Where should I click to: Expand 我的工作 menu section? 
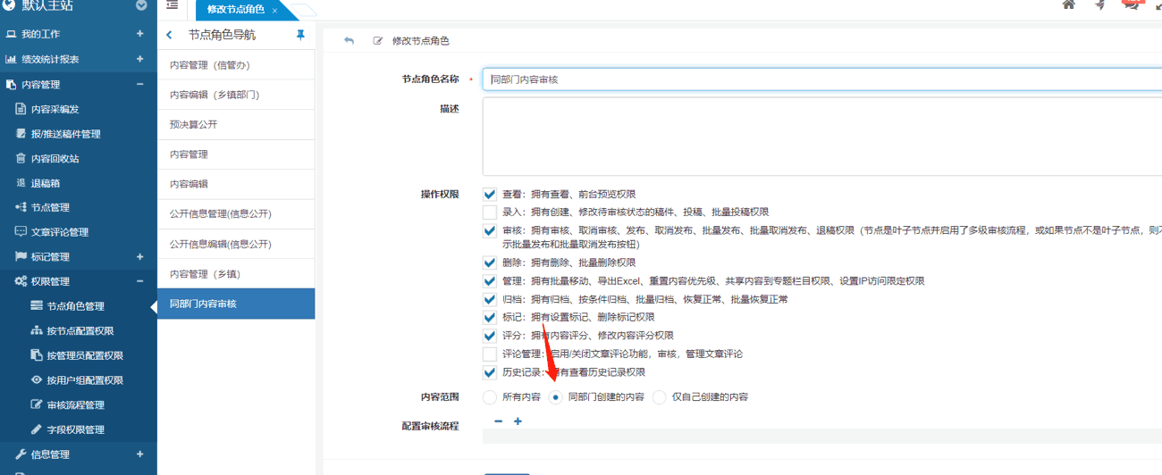139,34
